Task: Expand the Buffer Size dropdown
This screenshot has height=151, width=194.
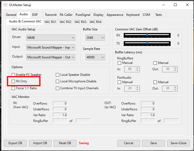Action: click(95, 38)
